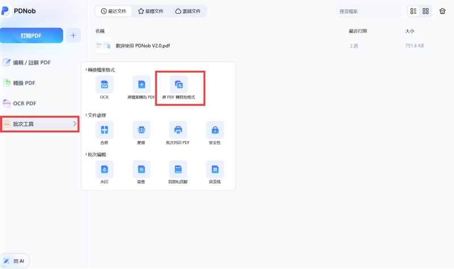Select 批次列印 PDF printer icon

click(178, 130)
